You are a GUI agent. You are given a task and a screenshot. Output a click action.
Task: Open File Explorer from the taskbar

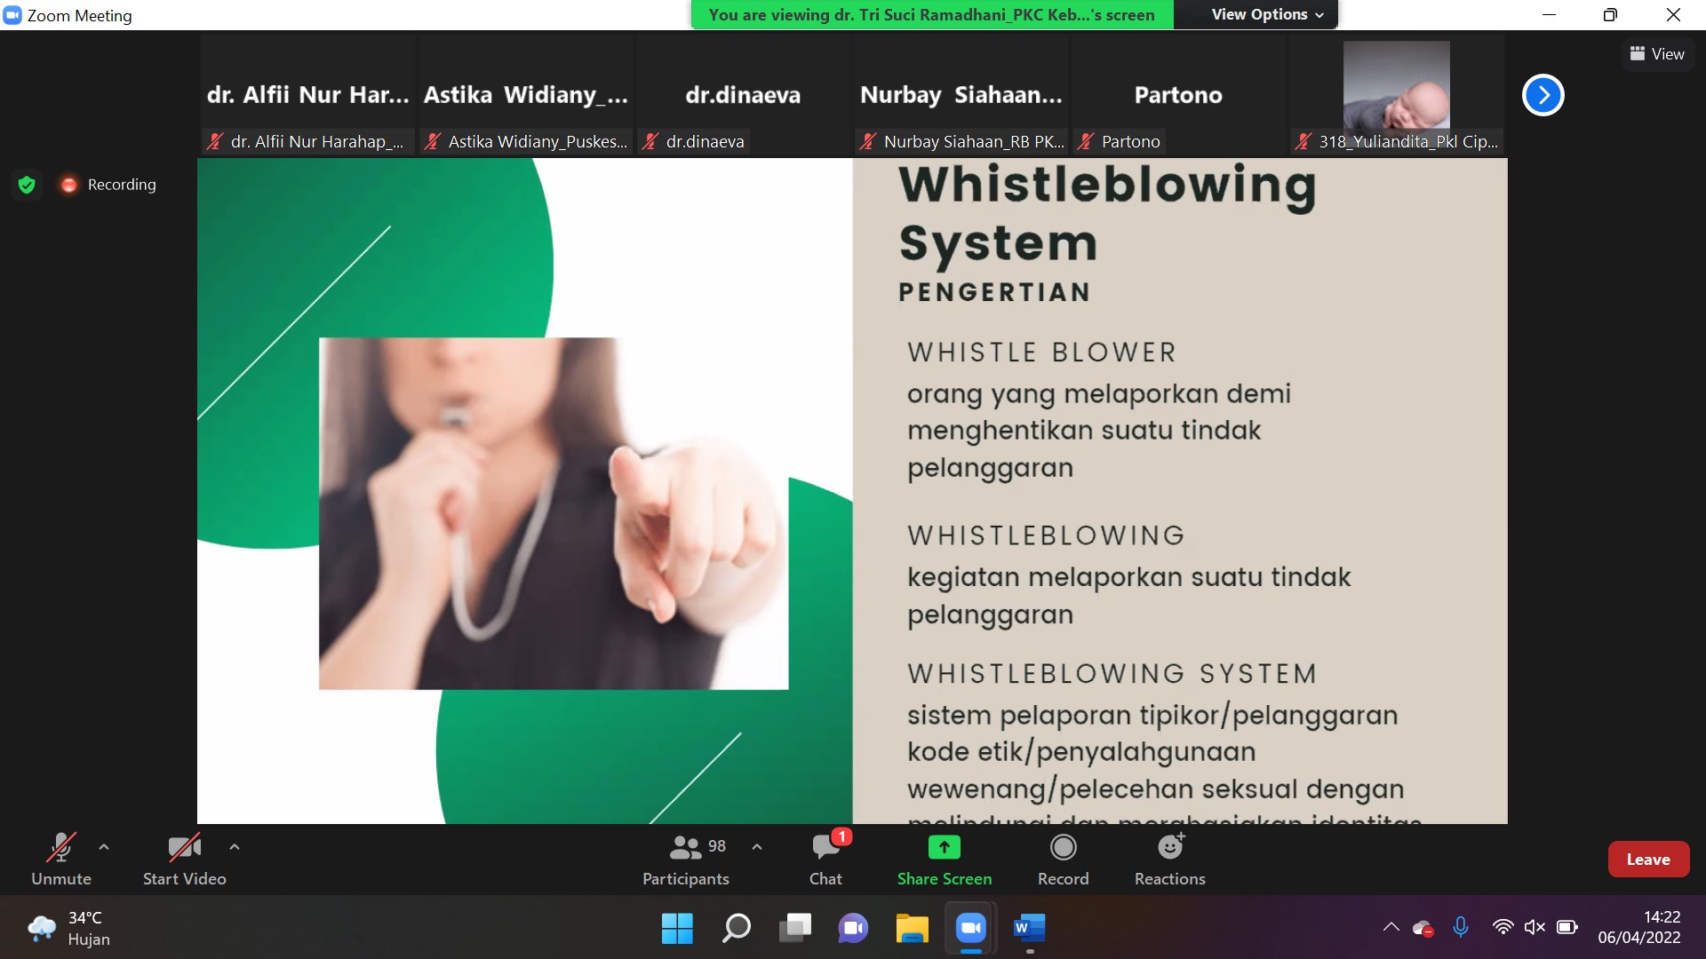point(912,929)
